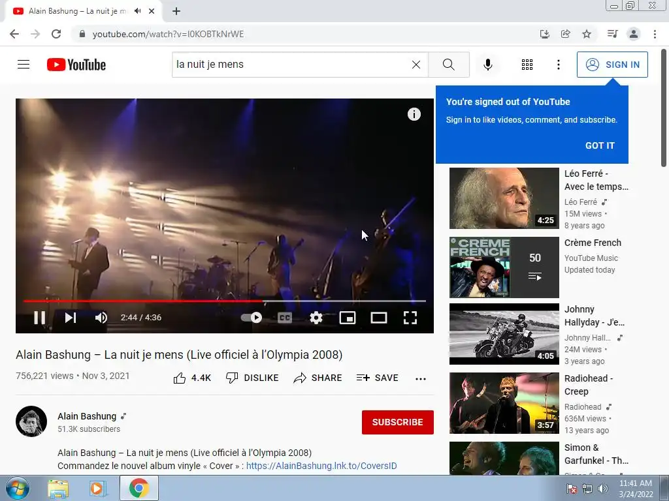Image resolution: width=669 pixels, height=501 pixels.
Task: Select the Alain Bashung YouTube tab
Action: 83,12
